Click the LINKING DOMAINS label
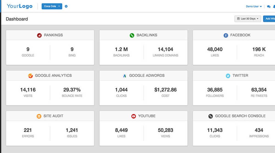Image resolution: width=275 pixels, height=153 pixels. tap(165, 55)
